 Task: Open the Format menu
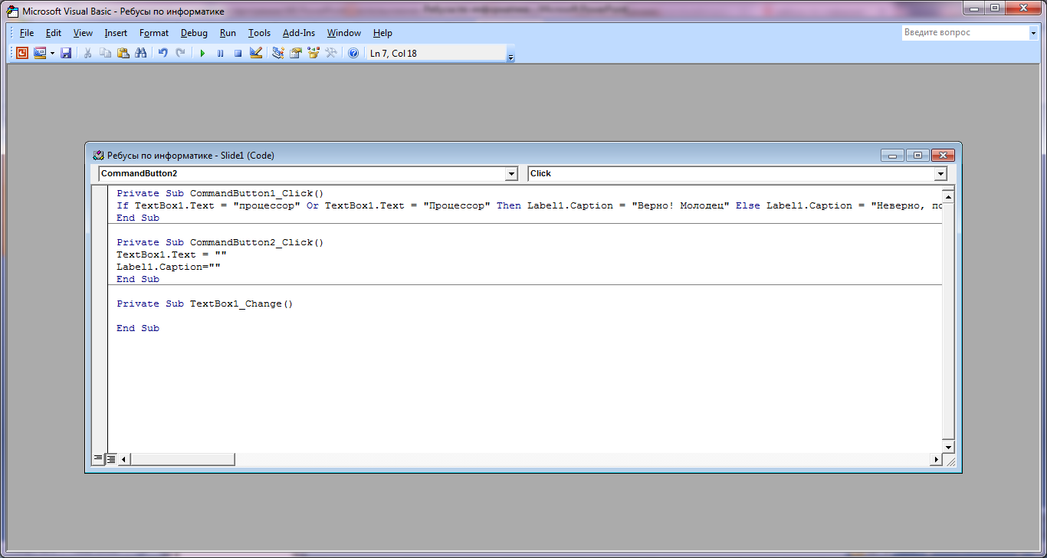(154, 33)
